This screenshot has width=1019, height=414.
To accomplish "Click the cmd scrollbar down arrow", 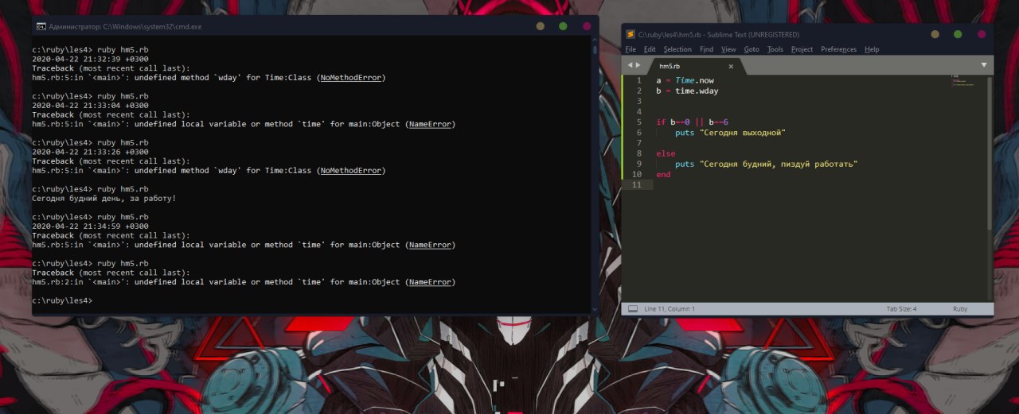I will click(x=594, y=310).
